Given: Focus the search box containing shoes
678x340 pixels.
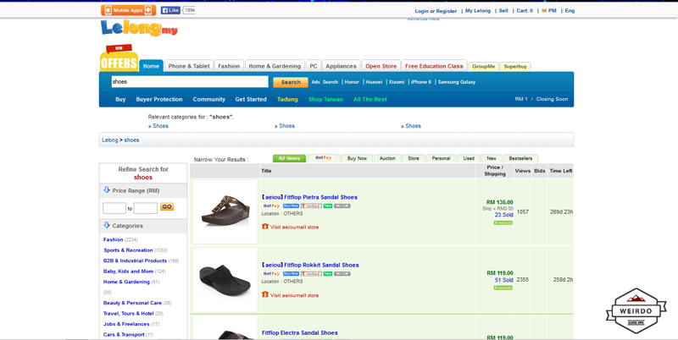Looking at the screenshot, I should 190,82.
